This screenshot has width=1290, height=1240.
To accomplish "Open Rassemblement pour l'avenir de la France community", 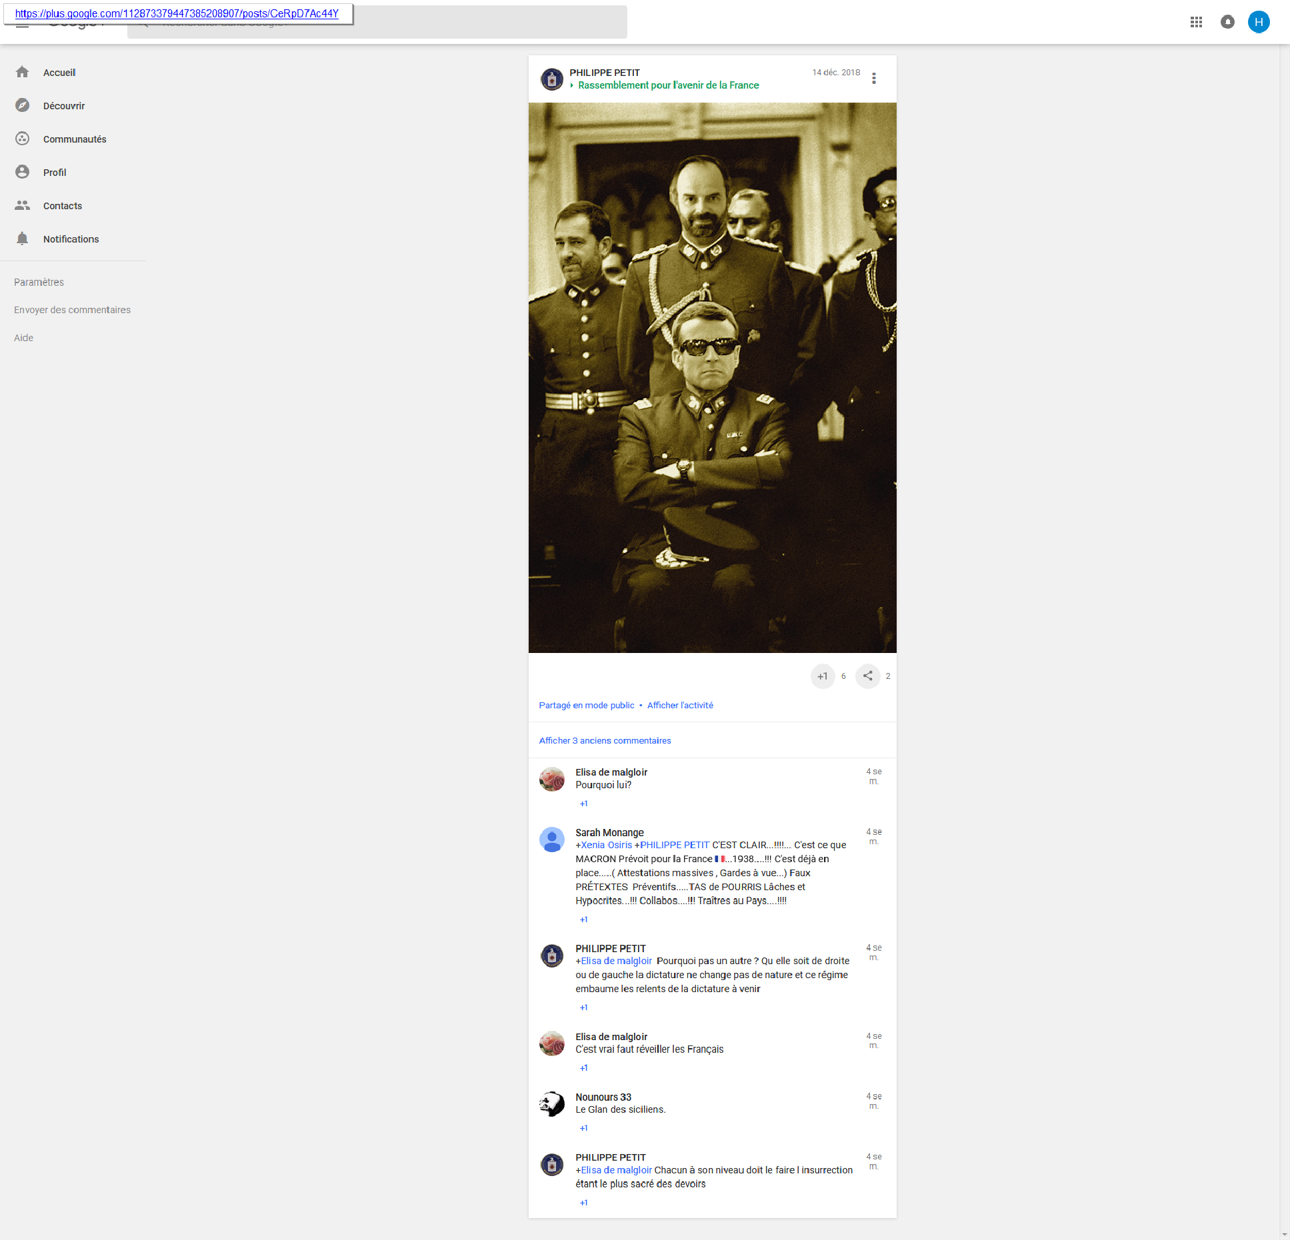I will 668,85.
